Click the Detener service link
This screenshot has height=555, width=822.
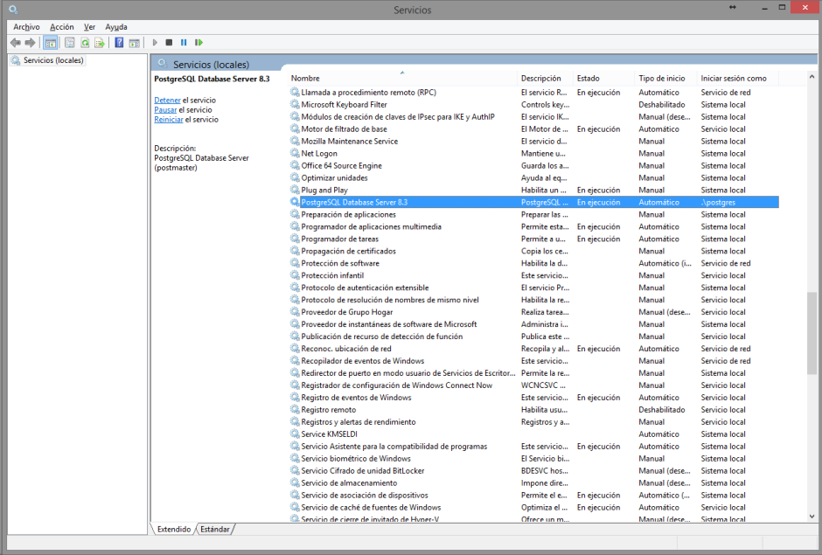pos(167,101)
